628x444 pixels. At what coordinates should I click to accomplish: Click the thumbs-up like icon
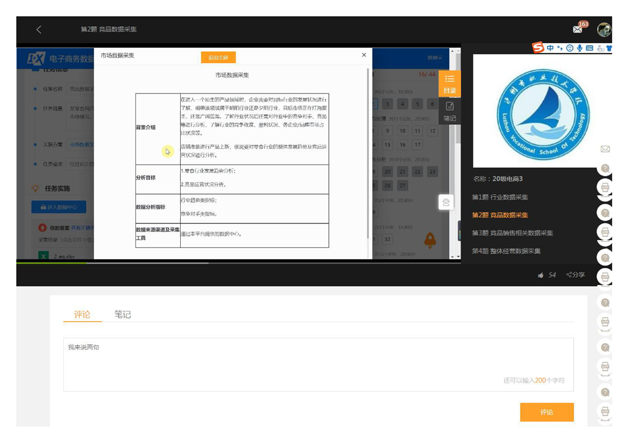541,275
